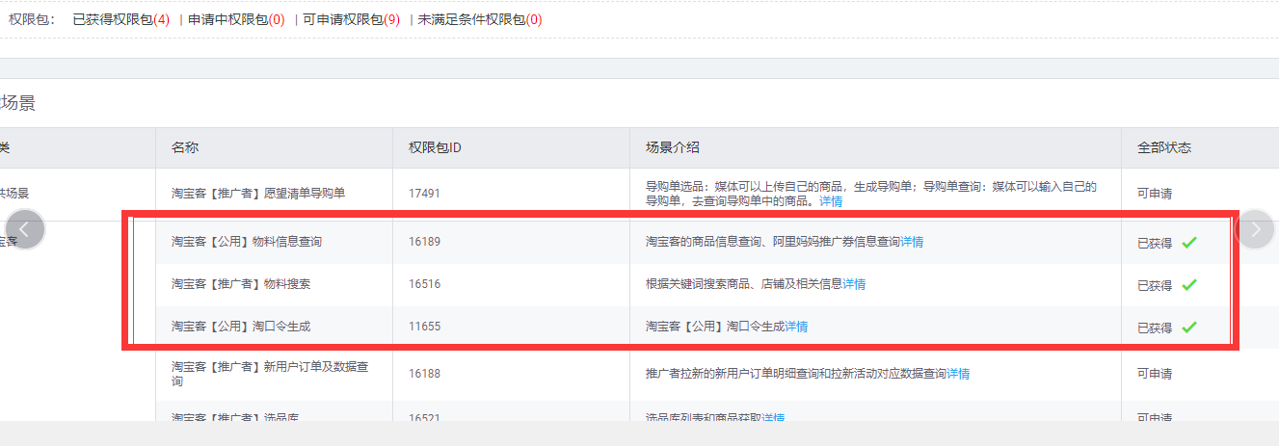The image size is (1279, 446).
Task: Click the 场景介绍 column header
Action: (673, 147)
